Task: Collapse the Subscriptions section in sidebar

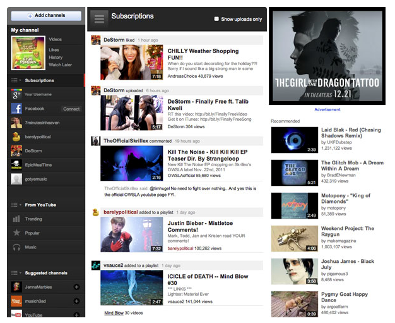Action: pos(16,80)
